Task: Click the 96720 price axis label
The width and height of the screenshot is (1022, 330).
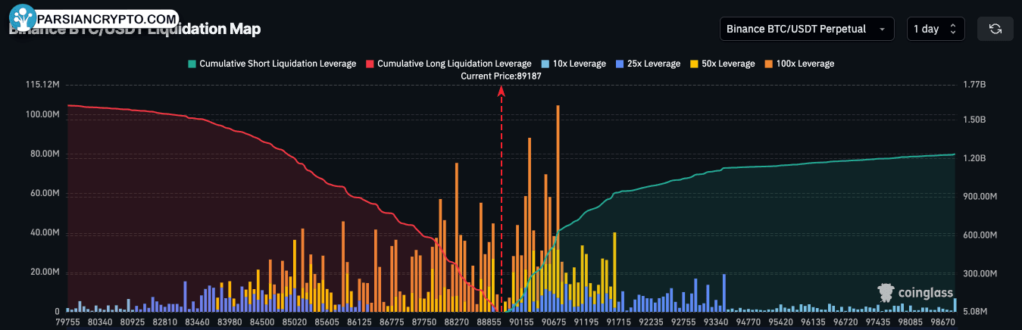Action: click(845, 322)
